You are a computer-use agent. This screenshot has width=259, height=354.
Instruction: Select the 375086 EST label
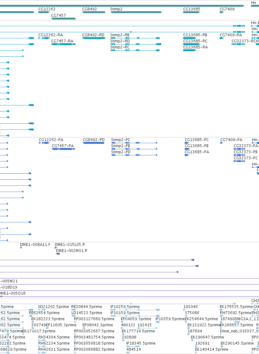click(x=192, y=313)
